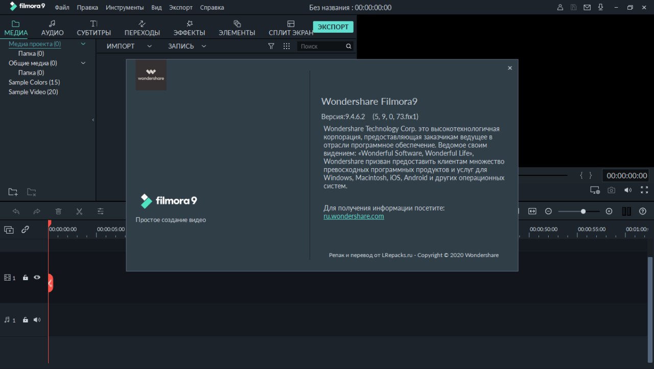
Task: Open the edit adjustments sliders icon
Action: (101, 211)
